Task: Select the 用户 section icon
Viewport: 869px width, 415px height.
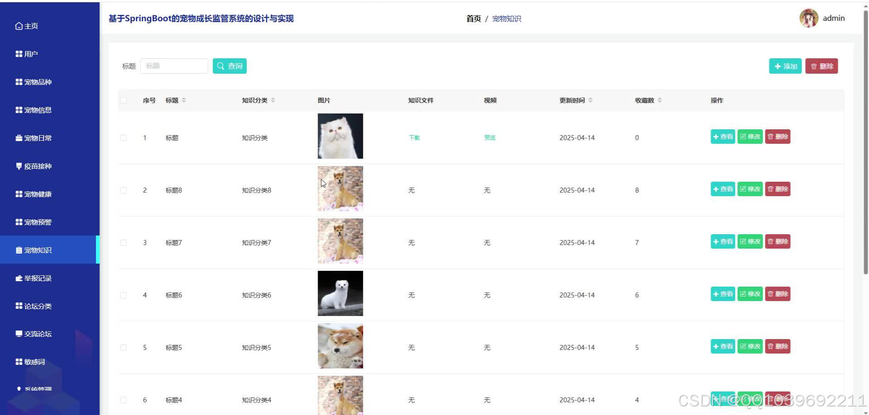Action: click(x=18, y=54)
